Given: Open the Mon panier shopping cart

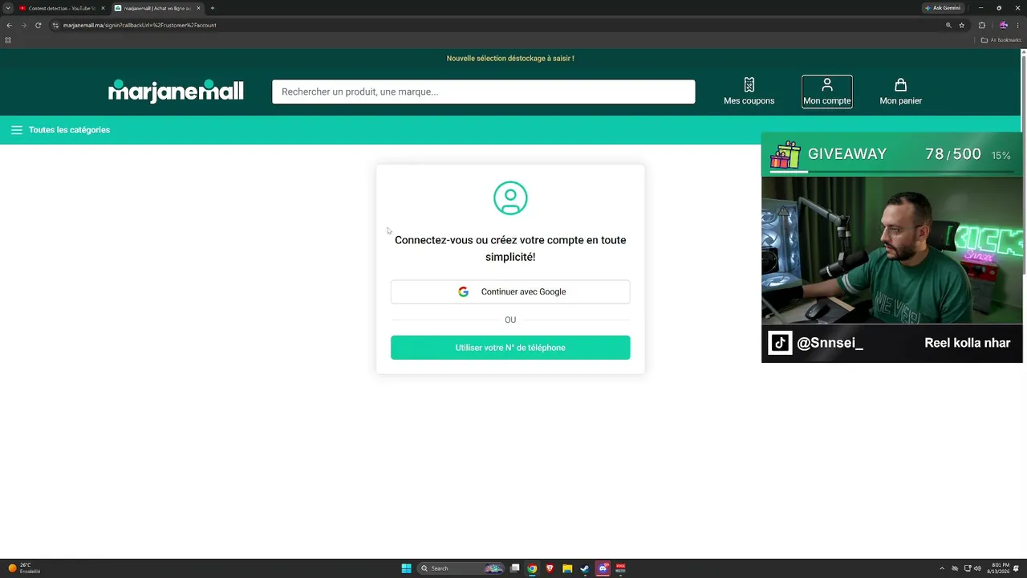Looking at the screenshot, I should [900, 92].
